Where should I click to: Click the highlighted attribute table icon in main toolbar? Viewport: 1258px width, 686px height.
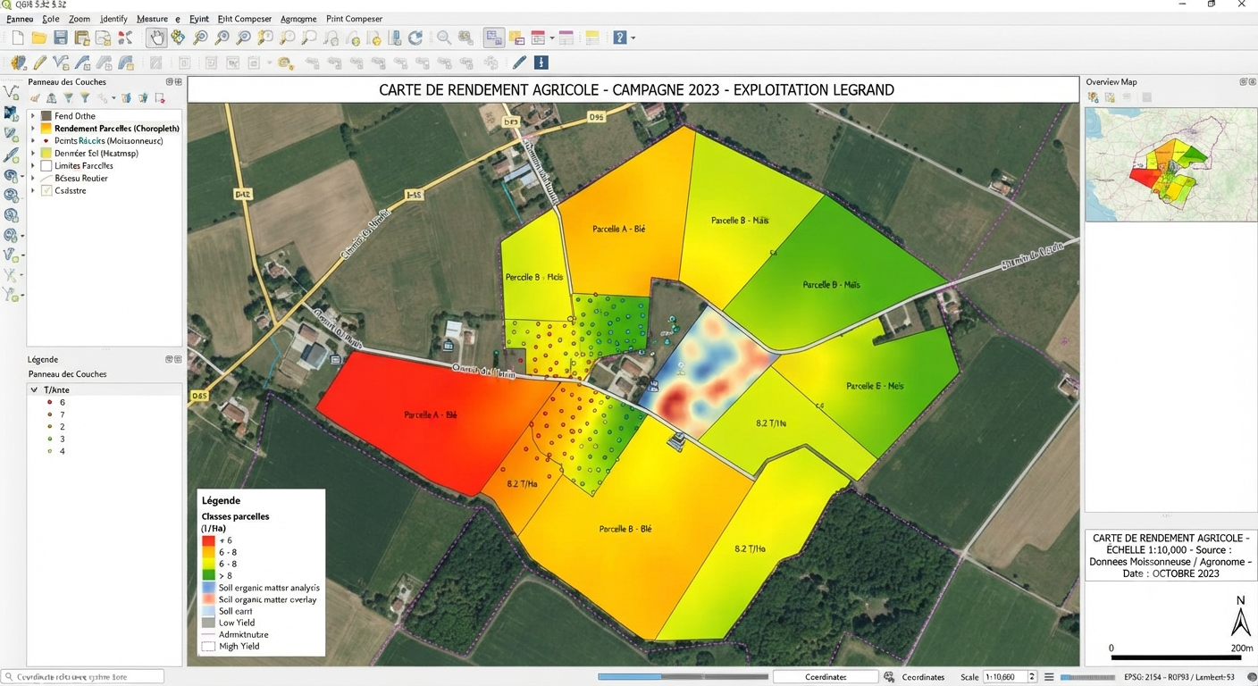pos(493,38)
